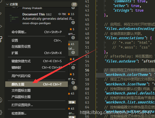Click the "files.associations" setting key
The width and height of the screenshot is (155, 118).
[125, 38]
